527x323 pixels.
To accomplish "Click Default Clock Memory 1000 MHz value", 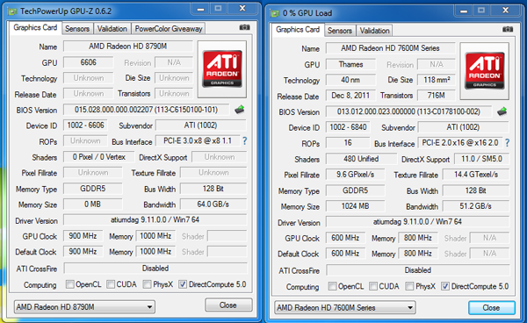I will pos(155,252).
